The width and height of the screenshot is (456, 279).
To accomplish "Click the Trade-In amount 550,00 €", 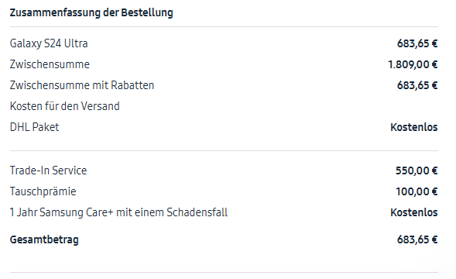I will tap(417, 170).
